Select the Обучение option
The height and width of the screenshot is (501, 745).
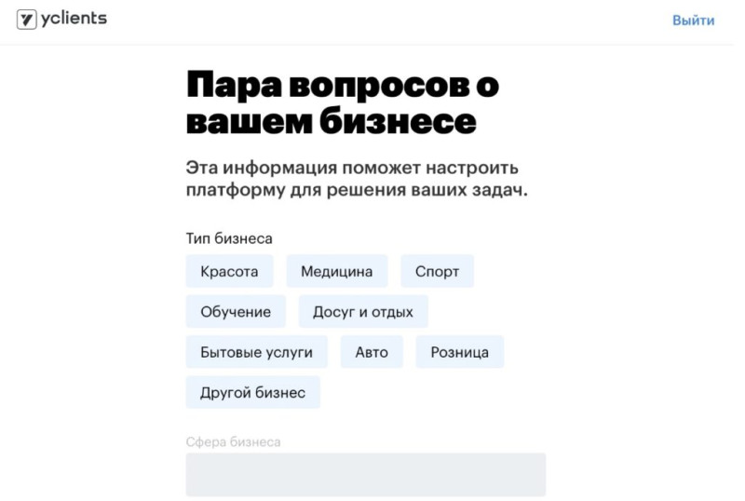coord(236,312)
